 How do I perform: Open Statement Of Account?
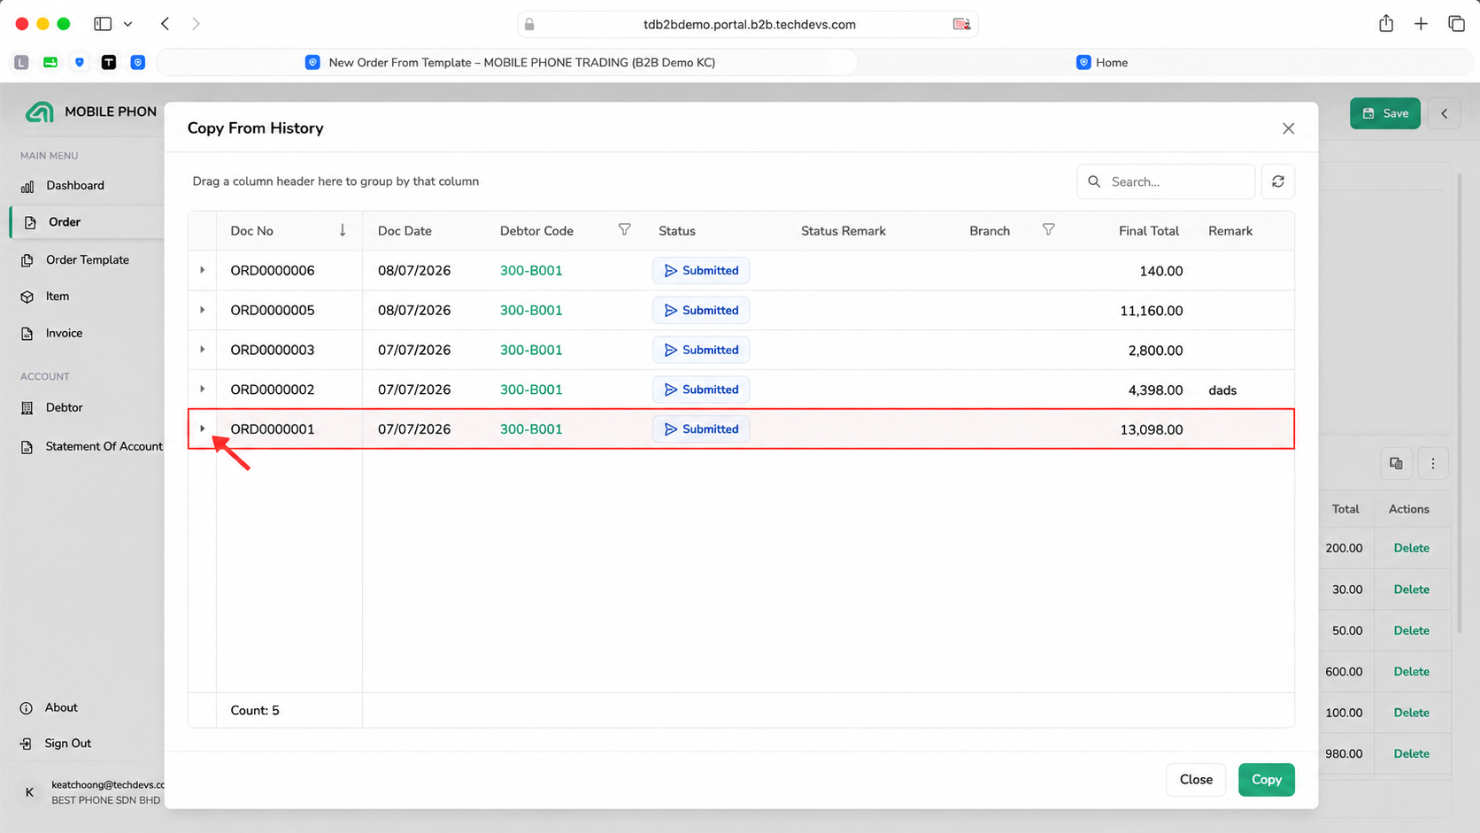104,446
